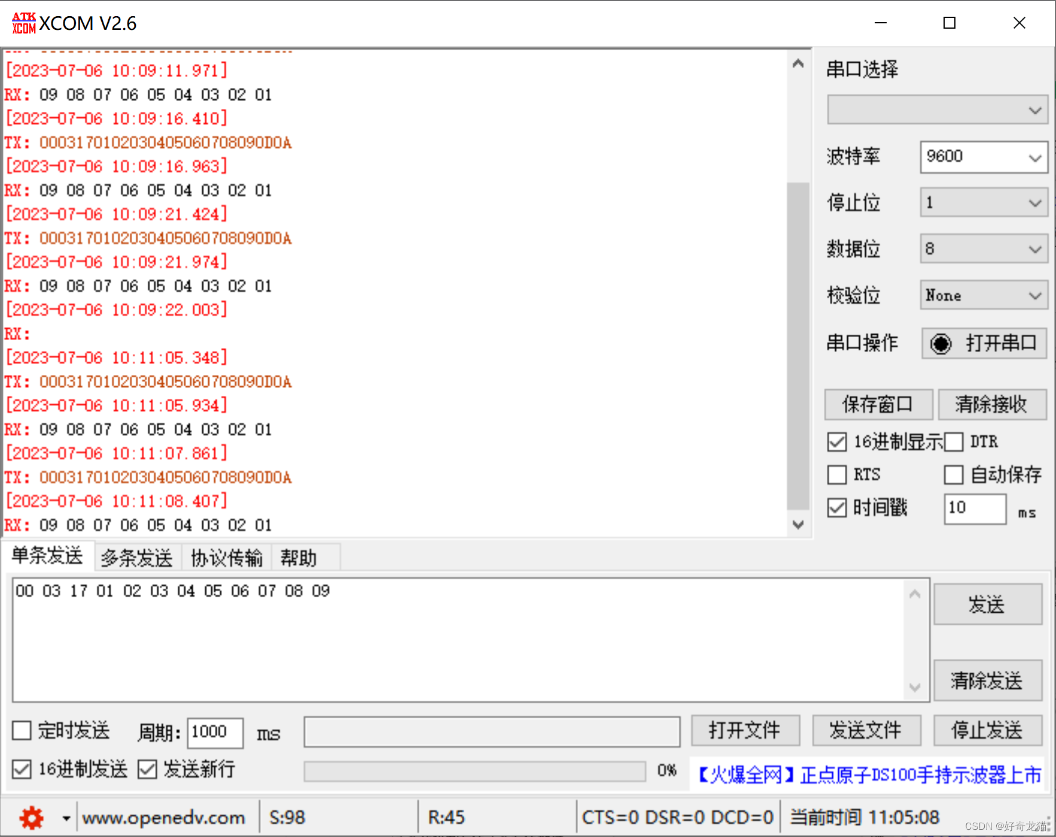Click the timestamp line 10:11:08.407
Image resolution: width=1056 pixels, height=837 pixels.
pyautogui.click(x=117, y=501)
